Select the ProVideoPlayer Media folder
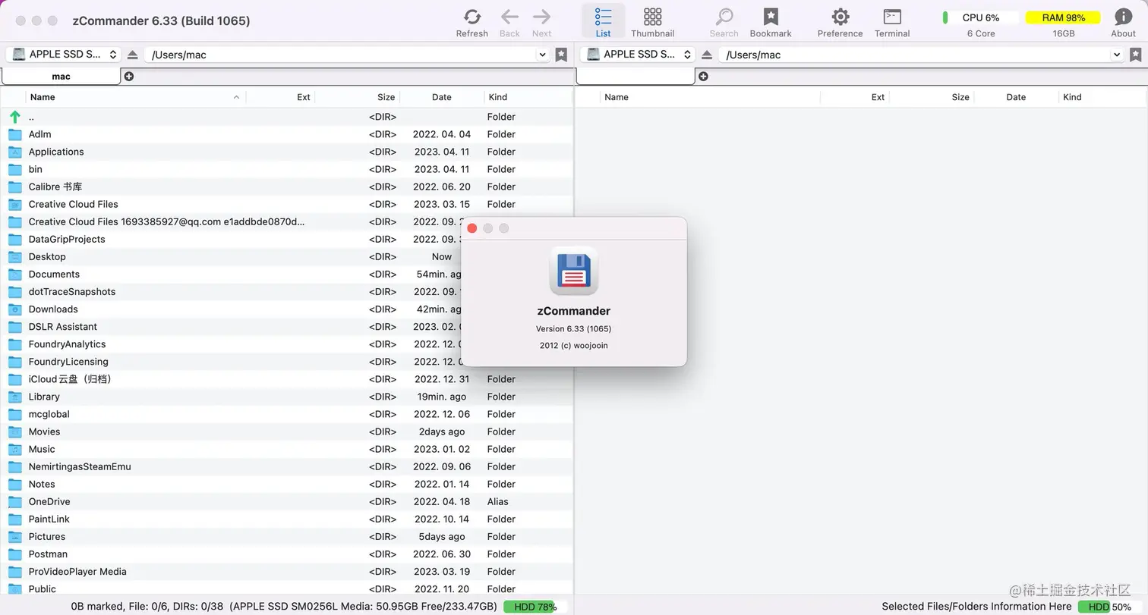The width and height of the screenshot is (1148, 615). point(286,572)
